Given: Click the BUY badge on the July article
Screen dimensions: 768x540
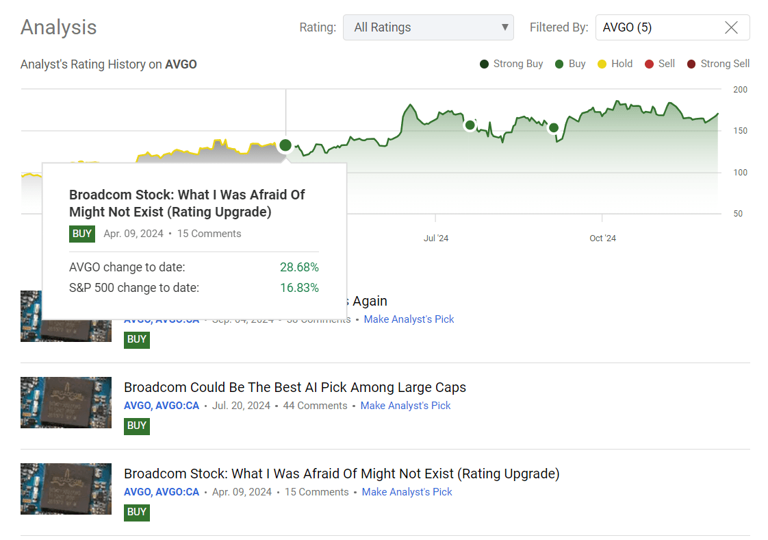Looking at the screenshot, I should [x=136, y=426].
